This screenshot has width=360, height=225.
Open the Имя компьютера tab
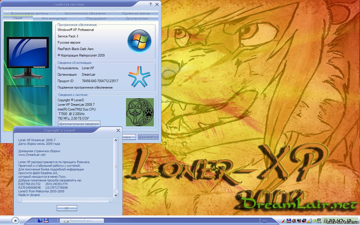click(54, 19)
